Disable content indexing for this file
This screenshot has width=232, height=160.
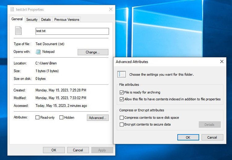click(x=122, y=99)
